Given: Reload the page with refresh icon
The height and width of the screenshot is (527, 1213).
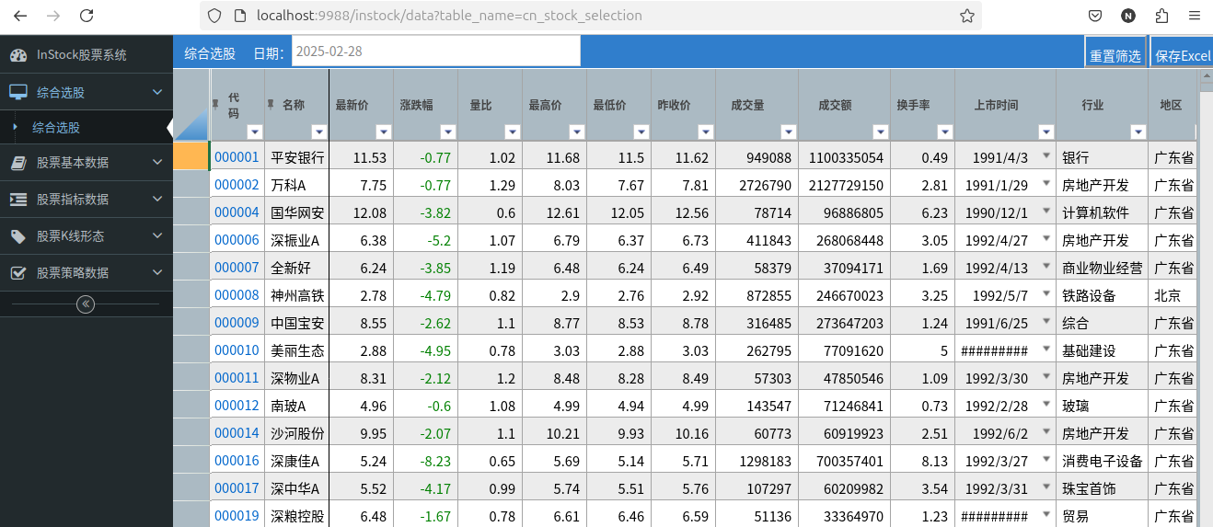Looking at the screenshot, I should (87, 16).
